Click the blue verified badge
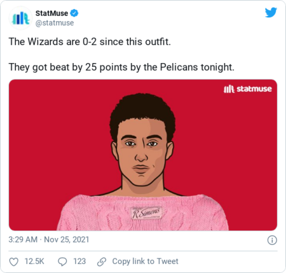The height and width of the screenshot is (273, 286). [x=74, y=13]
